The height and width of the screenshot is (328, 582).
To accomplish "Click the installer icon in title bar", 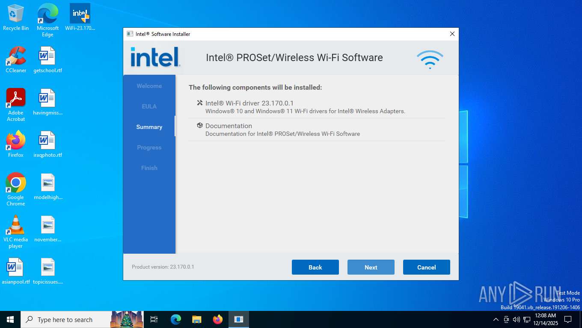I will tap(130, 34).
